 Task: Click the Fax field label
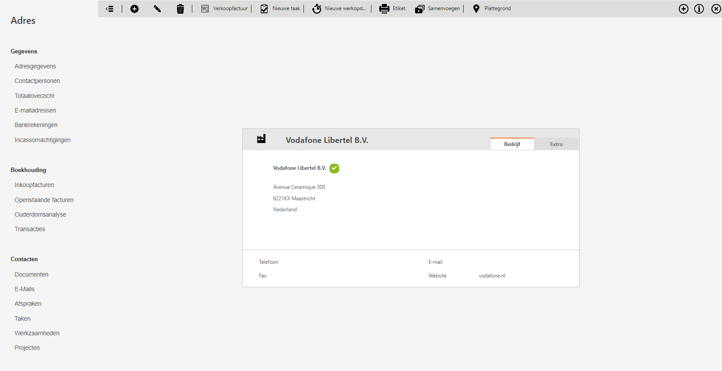click(263, 276)
